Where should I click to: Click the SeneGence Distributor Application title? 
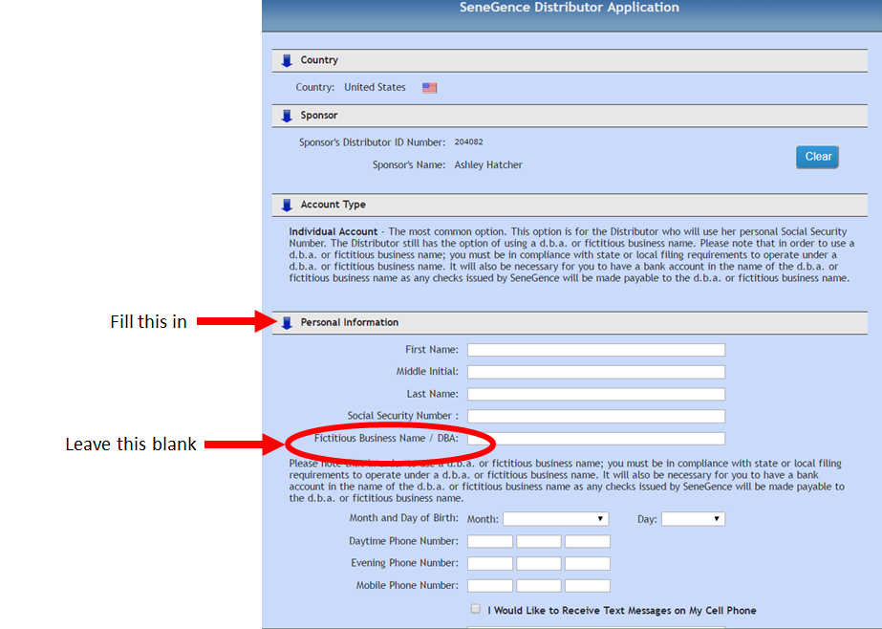click(570, 8)
